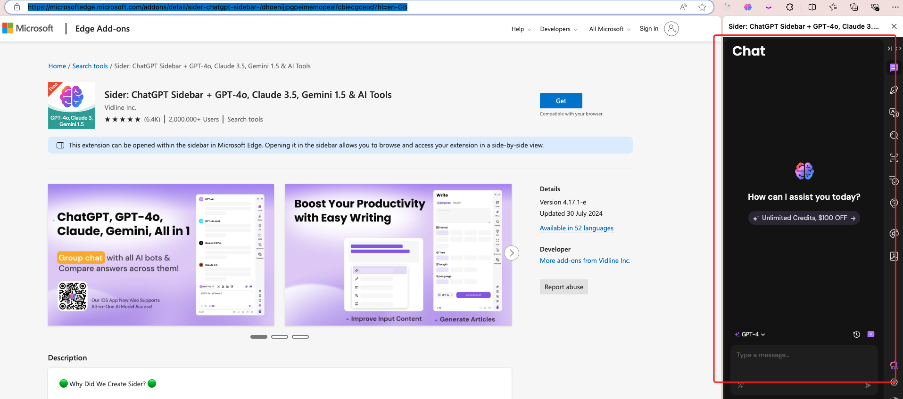Open the Collections icon in Edge toolbar
This screenshot has width=903, height=399.
coord(854,7)
